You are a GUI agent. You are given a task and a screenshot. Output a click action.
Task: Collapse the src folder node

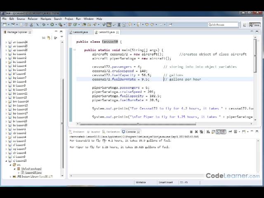tap(10, 165)
